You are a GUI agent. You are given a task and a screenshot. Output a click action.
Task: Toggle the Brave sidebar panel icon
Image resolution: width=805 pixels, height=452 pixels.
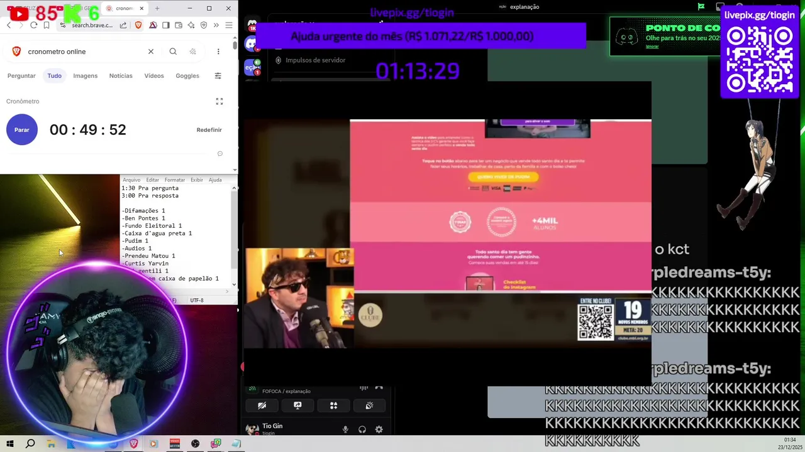(165, 25)
